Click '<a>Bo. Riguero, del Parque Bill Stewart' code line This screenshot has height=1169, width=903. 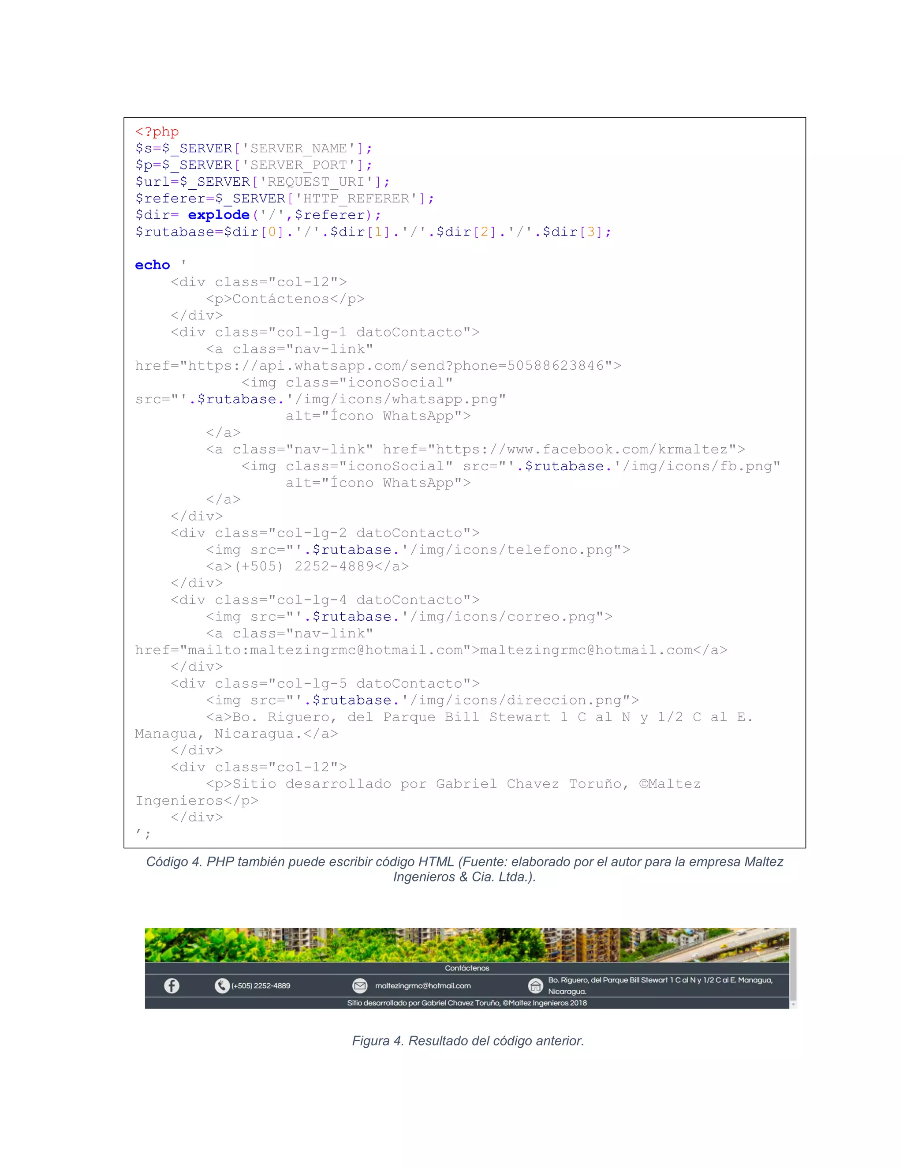coord(479,717)
